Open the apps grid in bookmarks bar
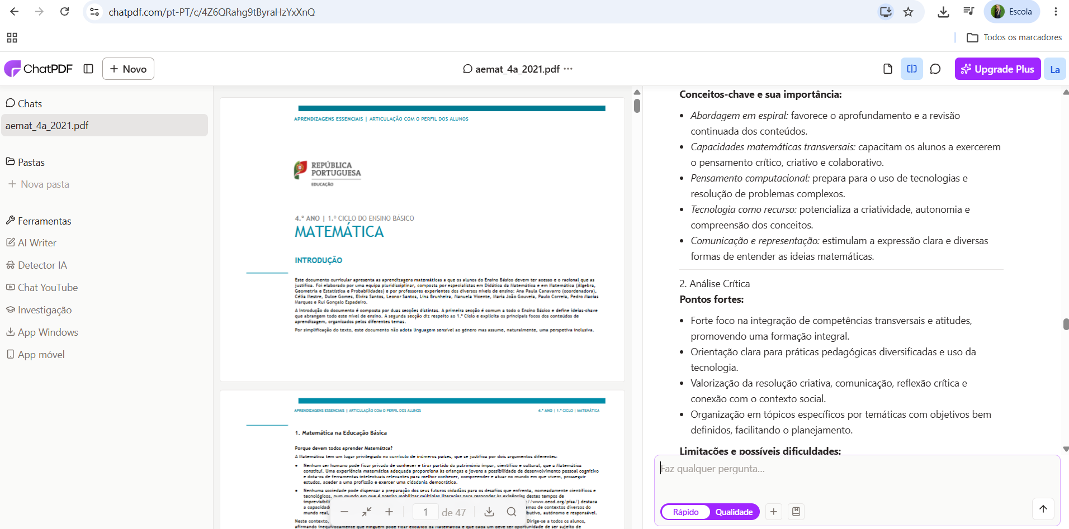Viewport: 1069px width, 529px height. click(x=12, y=37)
